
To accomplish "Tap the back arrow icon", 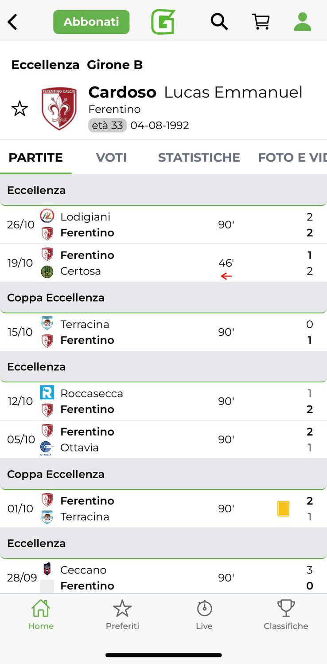I will point(12,22).
